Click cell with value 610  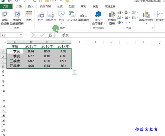[47, 61]
